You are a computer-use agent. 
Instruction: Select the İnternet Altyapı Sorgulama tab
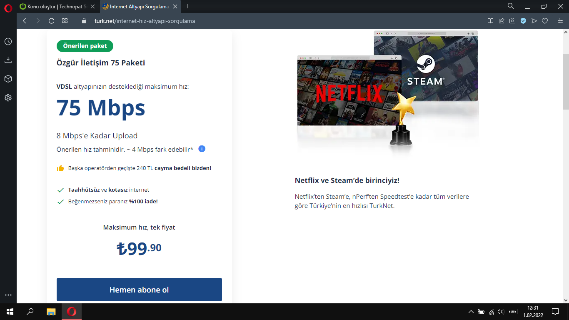pyautogui.click(x=139, y=6)
